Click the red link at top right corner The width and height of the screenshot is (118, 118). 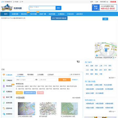pyautogui.click(x=113, y=2)
